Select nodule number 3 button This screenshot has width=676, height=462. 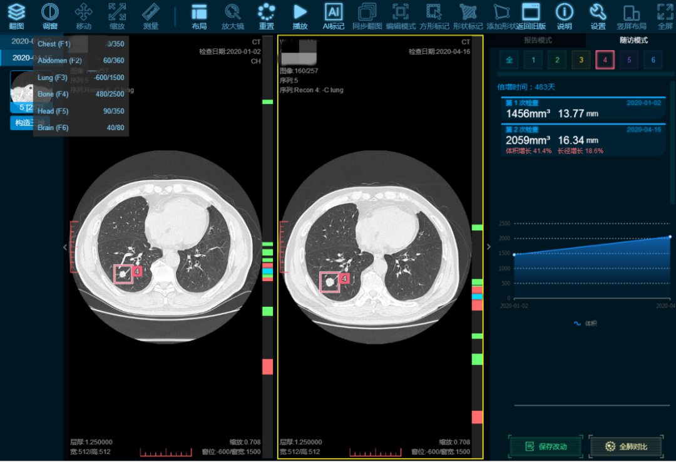click(x=581, y=60)
